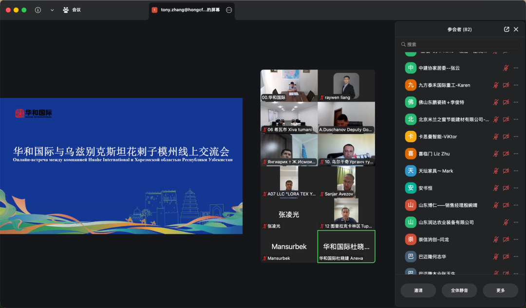Select the Mansurbek participant tile
The image size is (526, 308).
289,246
